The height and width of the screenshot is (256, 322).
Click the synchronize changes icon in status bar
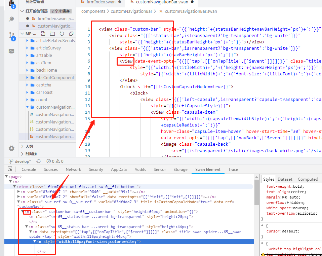coord(38,161)
